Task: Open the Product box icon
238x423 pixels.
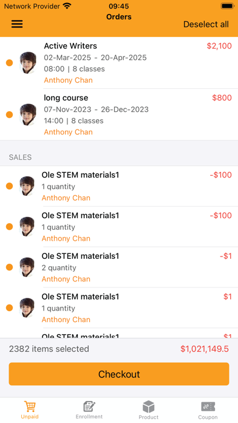Action: 149,407
